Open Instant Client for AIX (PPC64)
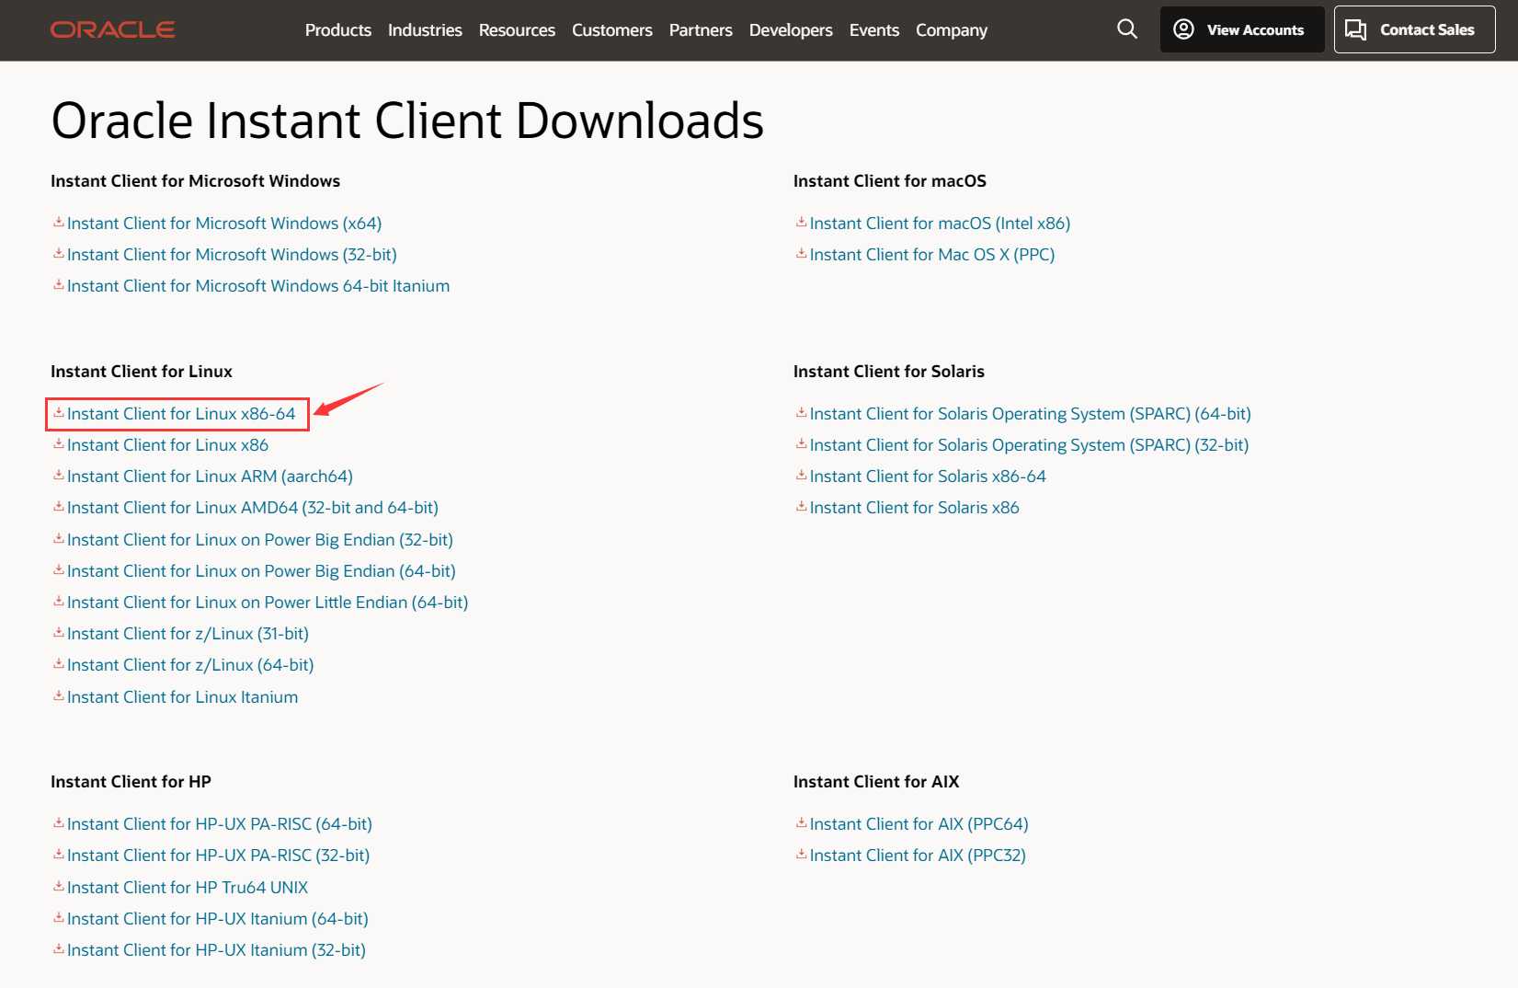This screenshot has width=1518, height=988. pos(919,824)
